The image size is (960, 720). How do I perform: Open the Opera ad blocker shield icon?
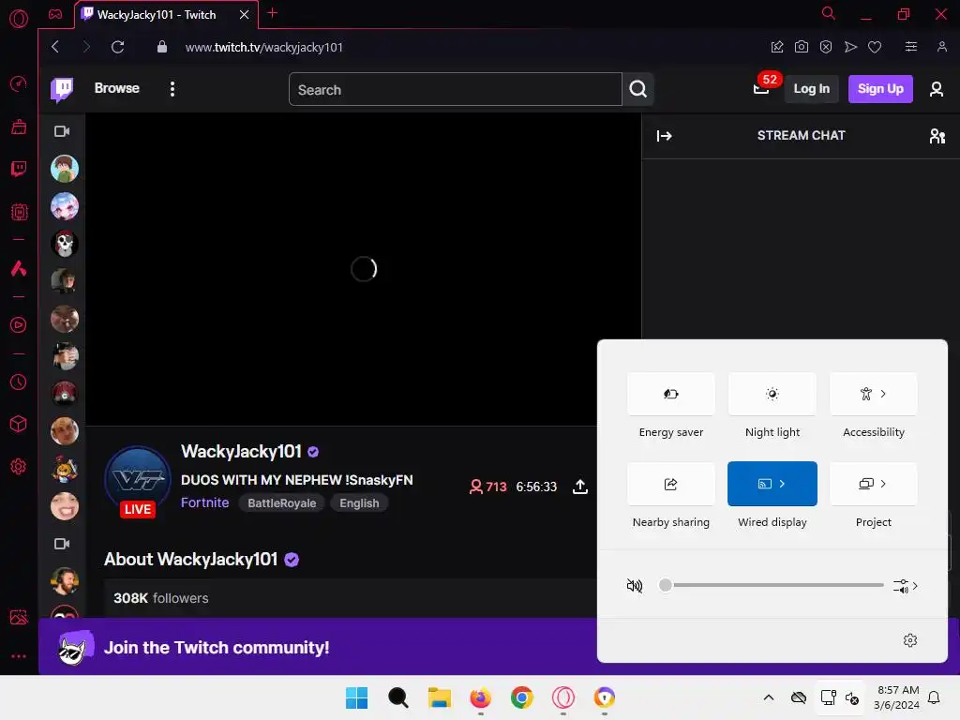coord(826,47)
